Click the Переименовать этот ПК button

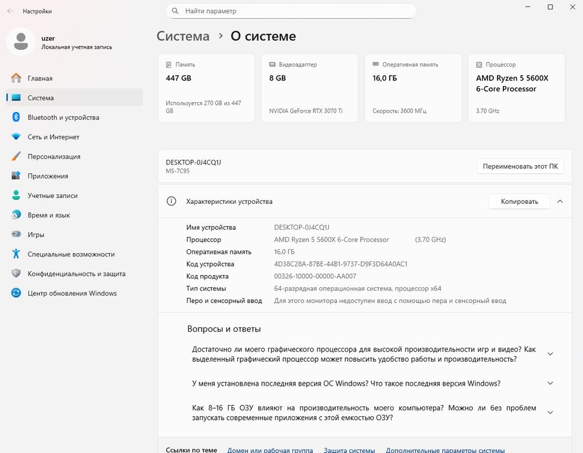[x=520, y=166]
